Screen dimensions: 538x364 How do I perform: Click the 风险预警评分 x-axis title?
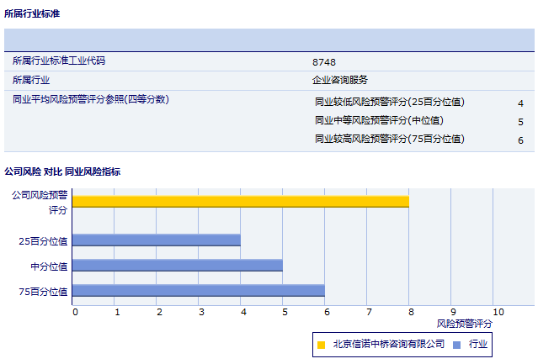pos(464,323)
